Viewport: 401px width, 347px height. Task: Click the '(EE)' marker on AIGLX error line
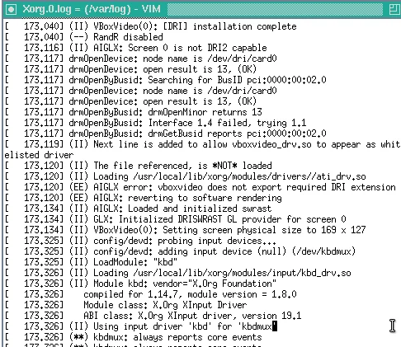(x=78, y=187)
